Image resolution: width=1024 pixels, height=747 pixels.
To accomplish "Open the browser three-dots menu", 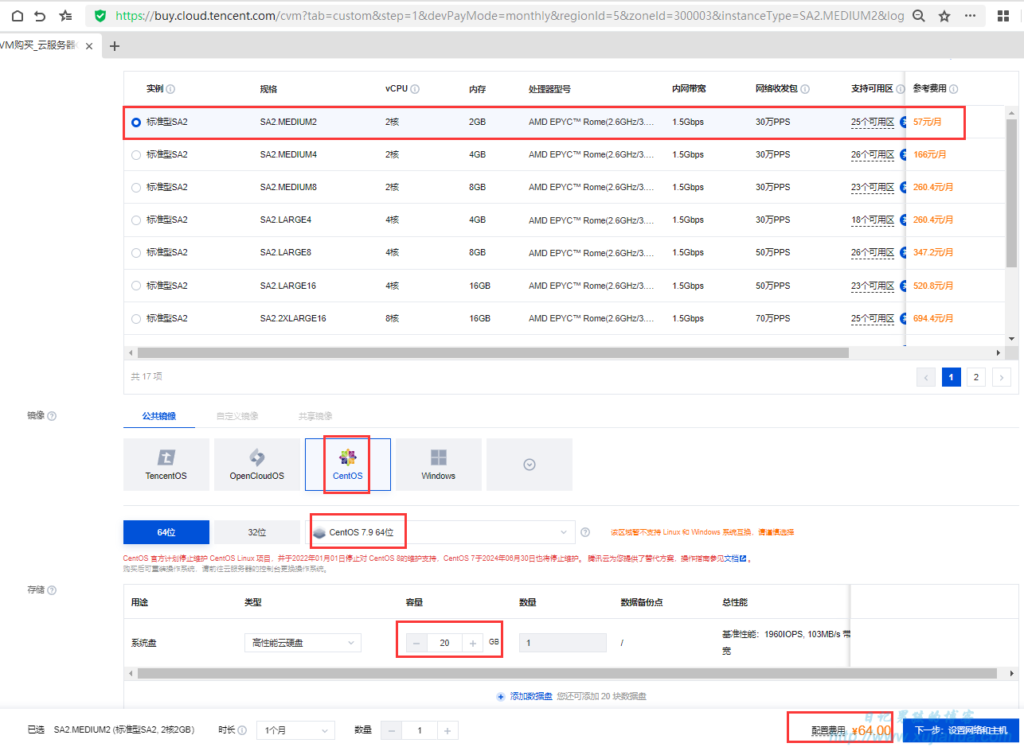I will [x=970, y=15].
